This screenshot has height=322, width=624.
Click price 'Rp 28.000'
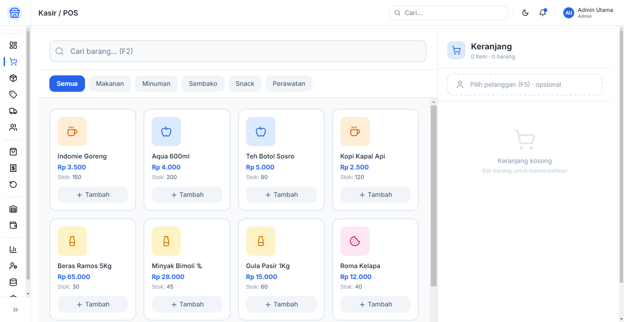pyautogui.click(x=168, y=277)
